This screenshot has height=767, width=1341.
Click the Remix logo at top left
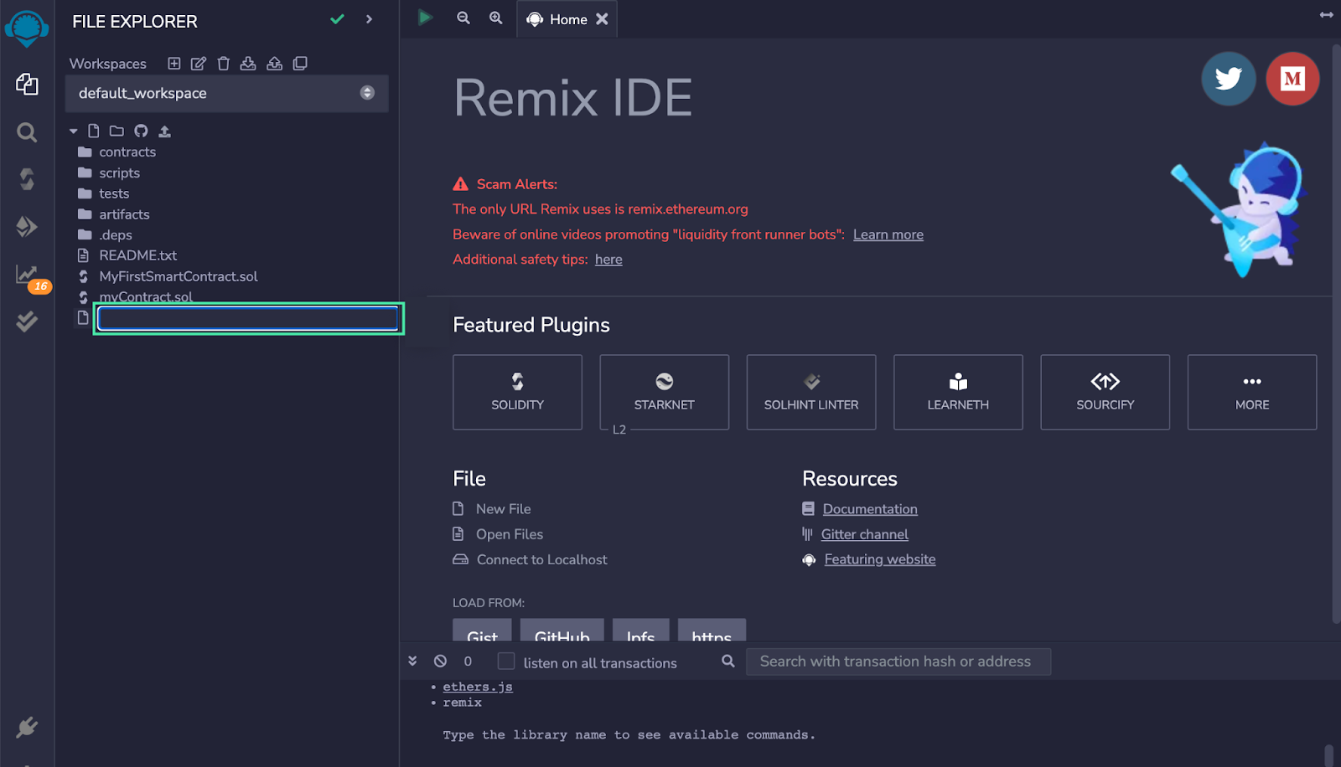point(27,26)
